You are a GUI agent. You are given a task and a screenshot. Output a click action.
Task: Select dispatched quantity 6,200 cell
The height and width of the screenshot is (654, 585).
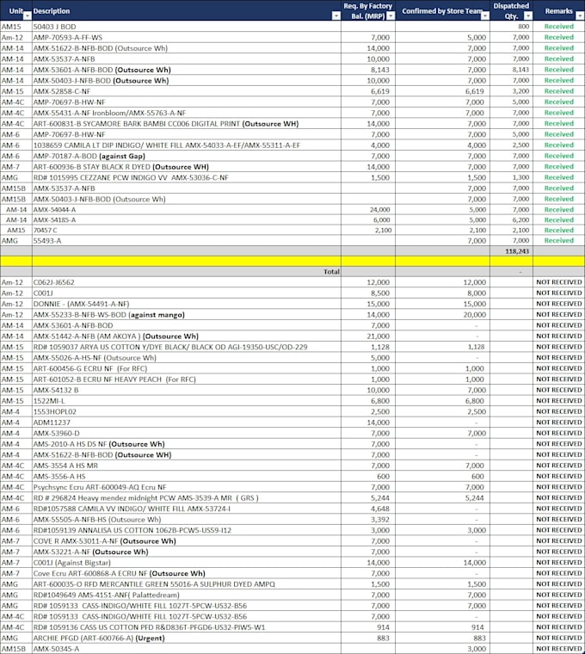click(x=512, y=219)
